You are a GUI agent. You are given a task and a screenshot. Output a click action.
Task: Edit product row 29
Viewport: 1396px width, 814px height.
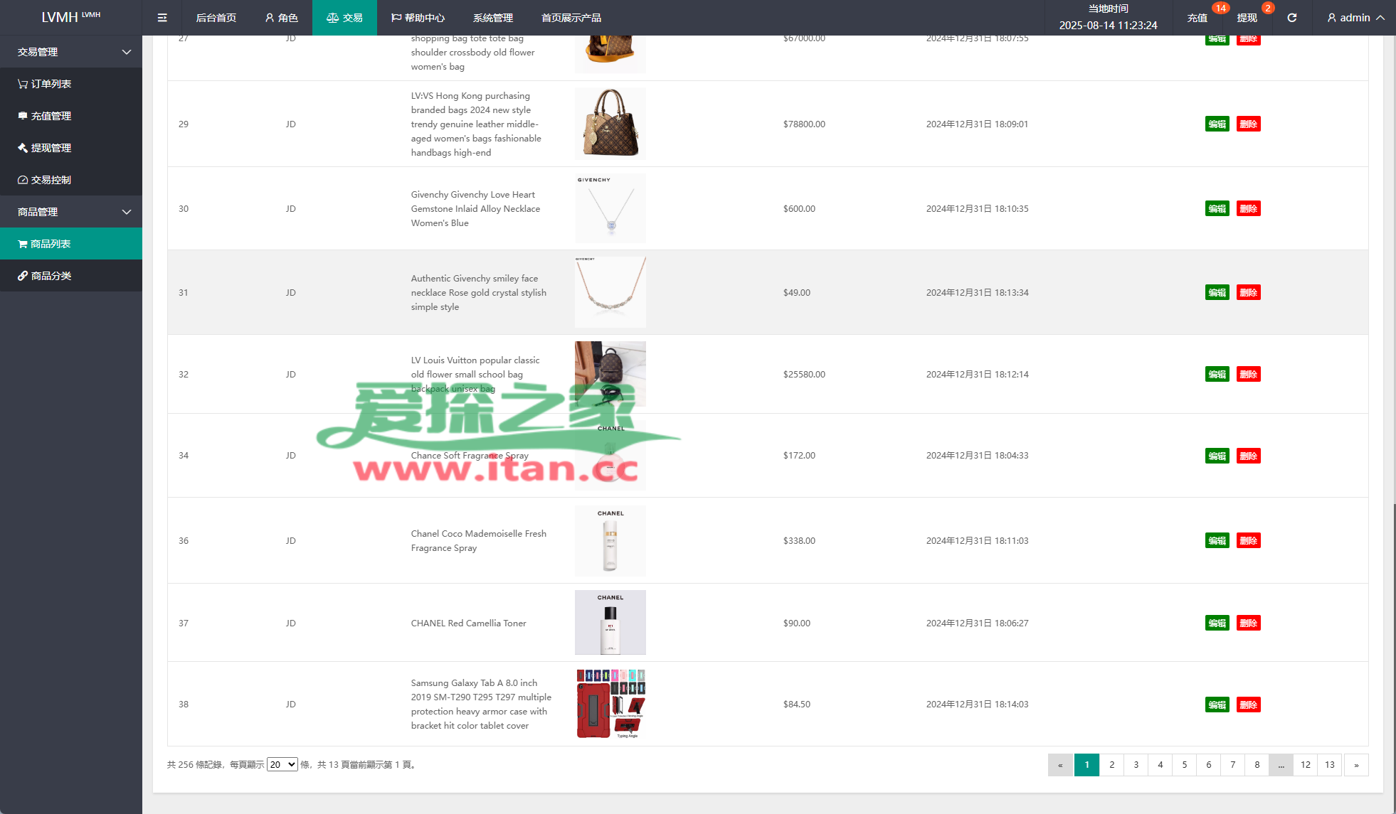point(1217,124)
